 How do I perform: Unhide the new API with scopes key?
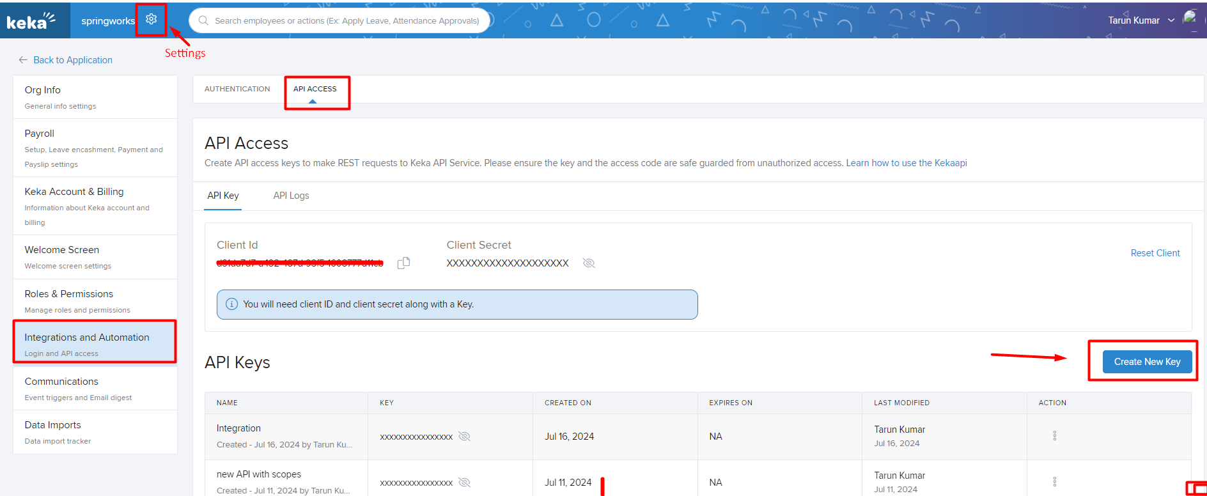pos(465,483)
